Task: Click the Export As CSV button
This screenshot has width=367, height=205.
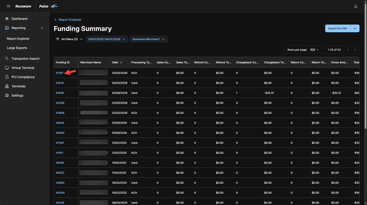Action: pyautogui.click(x=337, y=29)
